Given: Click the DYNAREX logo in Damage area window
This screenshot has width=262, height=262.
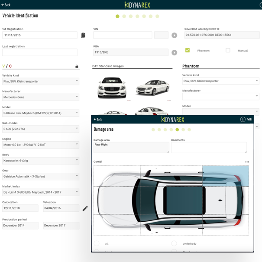Looking at the screenshot, I should pyautogui.click(x=173, y=120).
